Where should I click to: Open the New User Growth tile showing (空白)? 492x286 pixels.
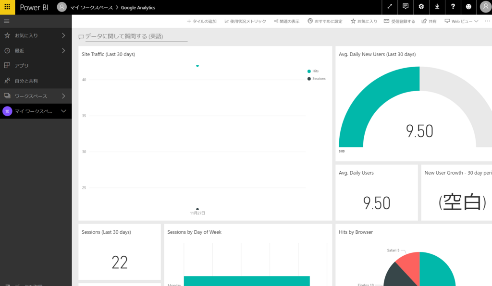click(456, 192)
